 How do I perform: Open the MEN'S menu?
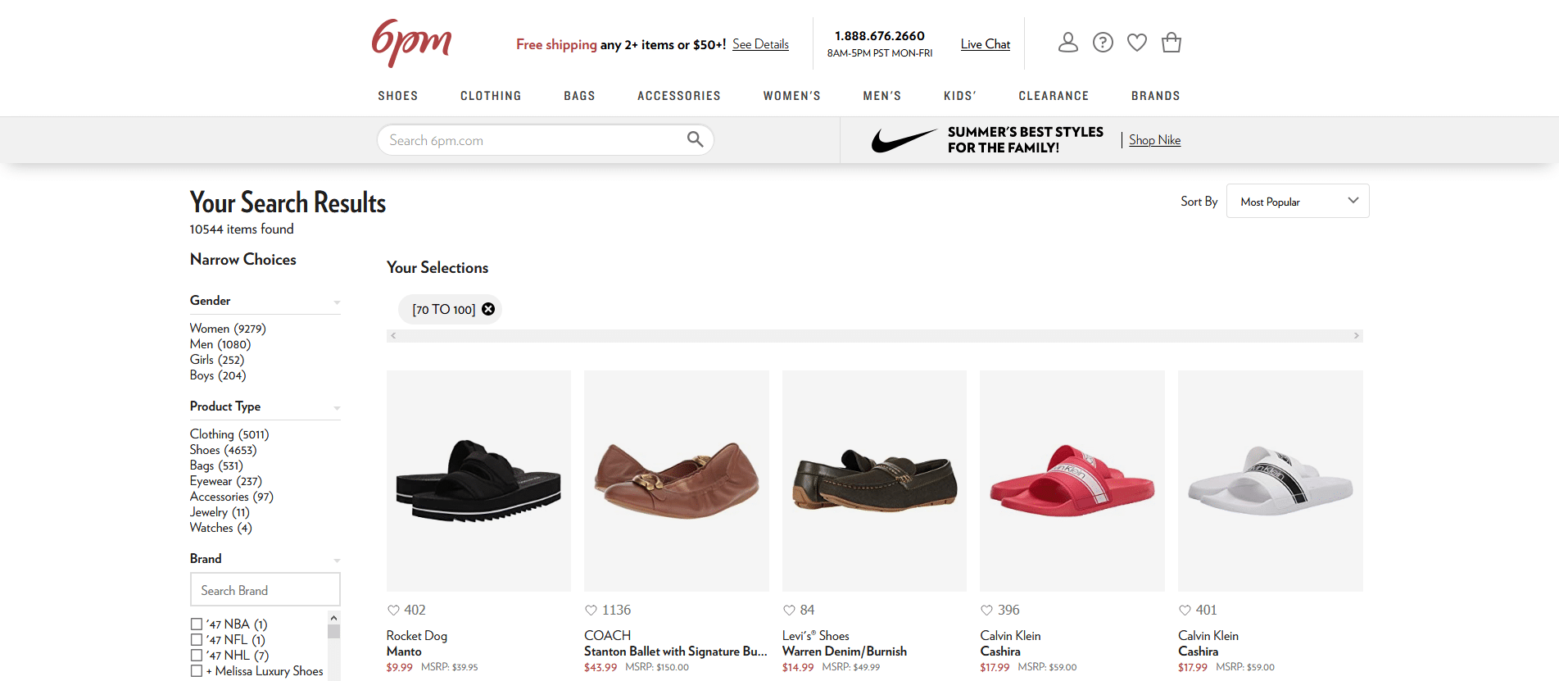point(882,96)
